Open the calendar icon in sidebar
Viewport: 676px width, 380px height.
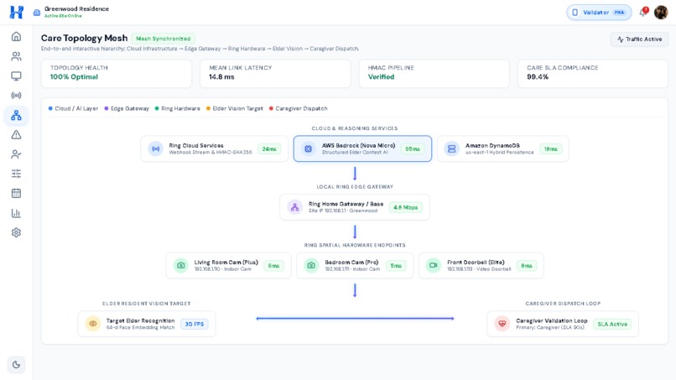tap(16, 193)
